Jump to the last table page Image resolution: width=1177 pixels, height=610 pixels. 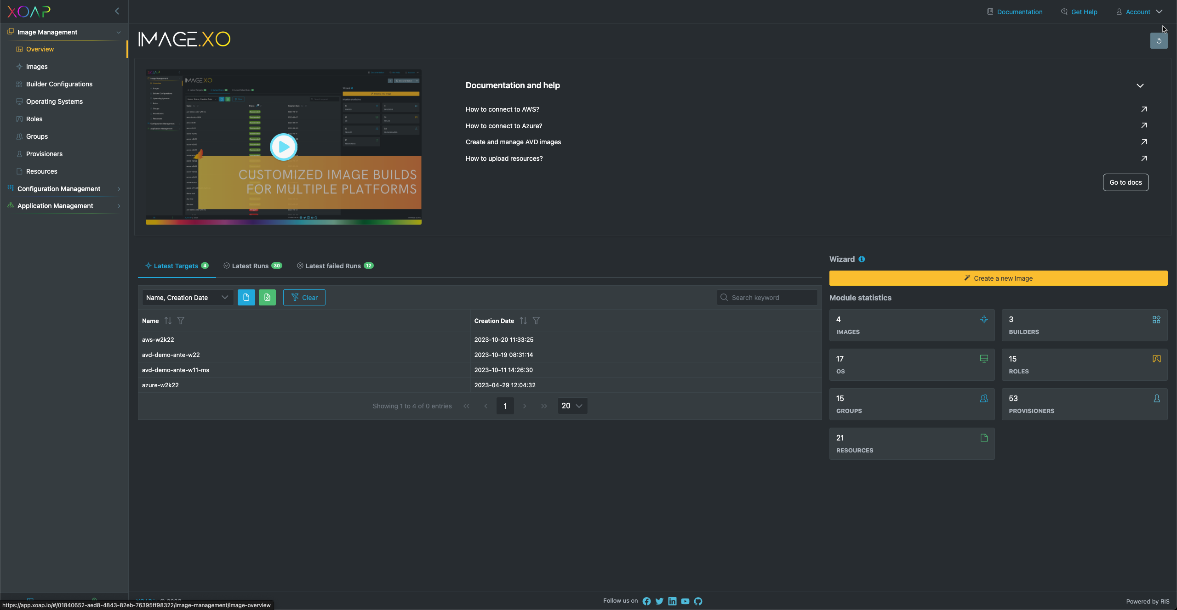click(544, 406)
